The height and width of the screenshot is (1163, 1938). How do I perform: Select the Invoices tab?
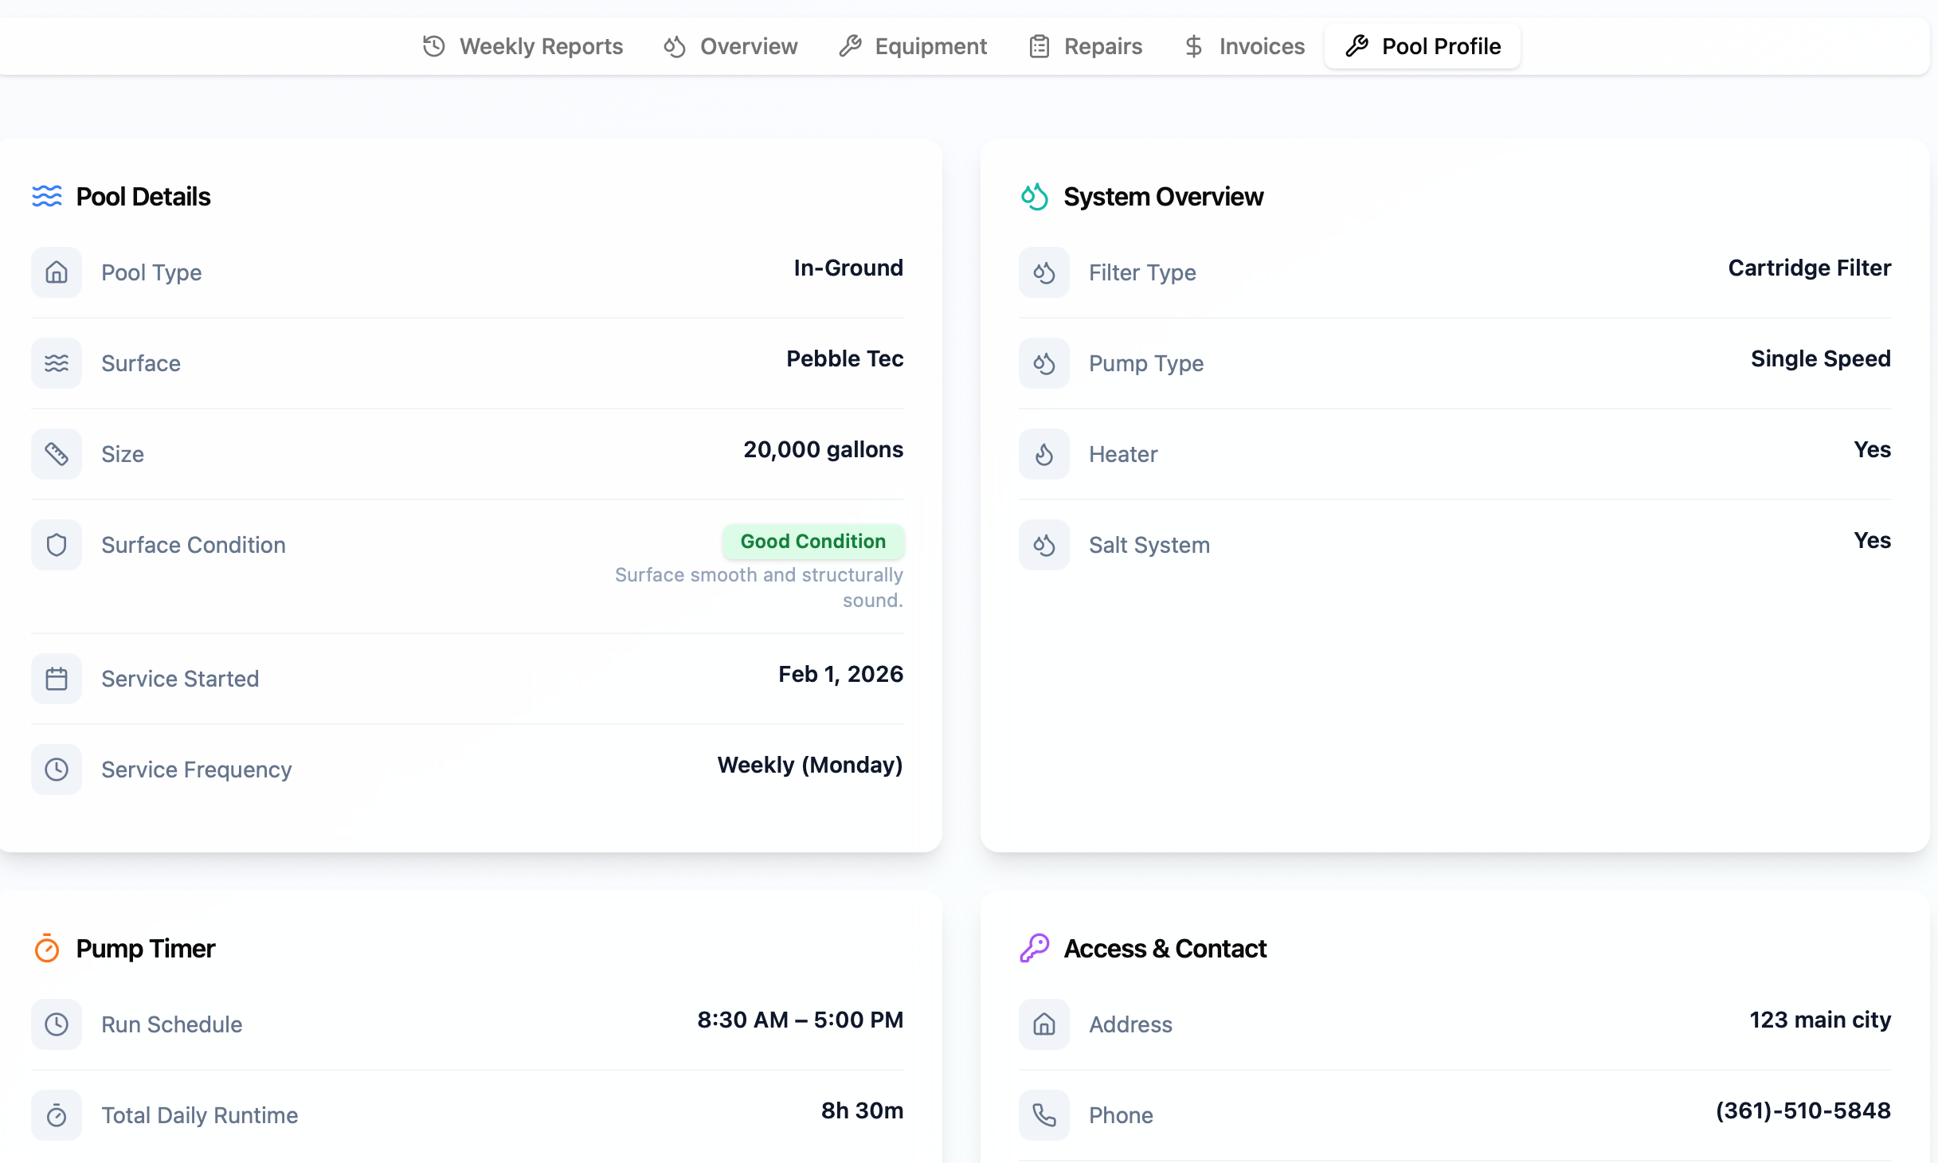pos(1244,46)
